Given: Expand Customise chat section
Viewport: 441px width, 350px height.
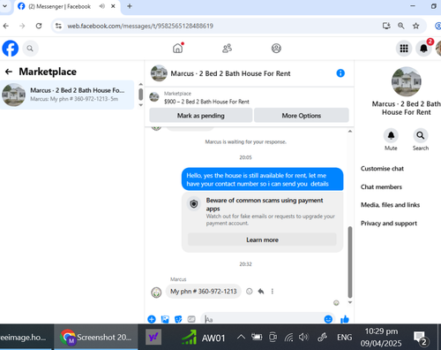Looking at the screenshot, I should (x=382, y=169).
